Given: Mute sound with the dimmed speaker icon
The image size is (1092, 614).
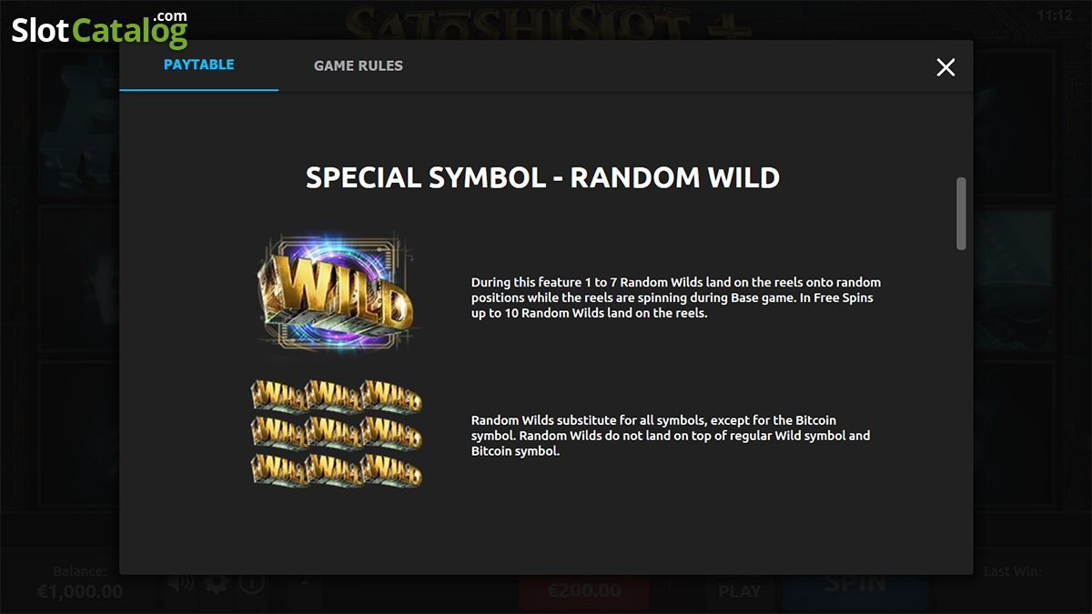Looking at the screenshot, I should [x=181, y=585].
